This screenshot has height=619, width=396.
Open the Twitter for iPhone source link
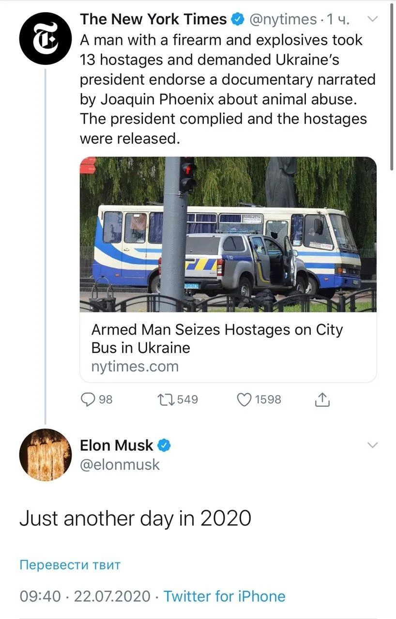[226, 596]
